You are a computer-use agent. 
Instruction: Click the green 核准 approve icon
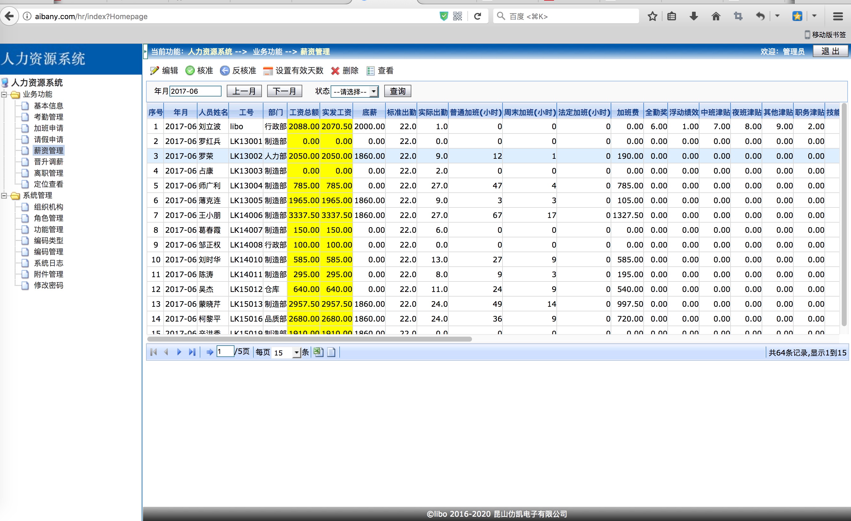click(x=189, y=71)
